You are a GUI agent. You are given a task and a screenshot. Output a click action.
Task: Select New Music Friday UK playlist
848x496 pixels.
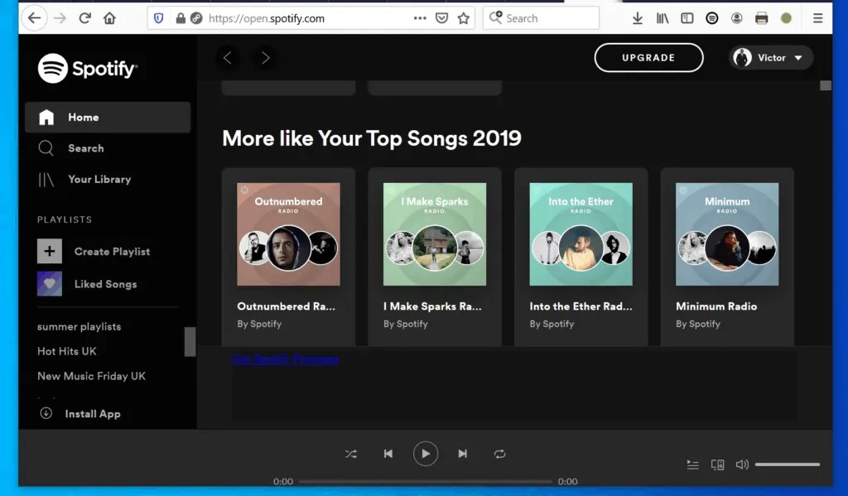[x=91, y=376]
